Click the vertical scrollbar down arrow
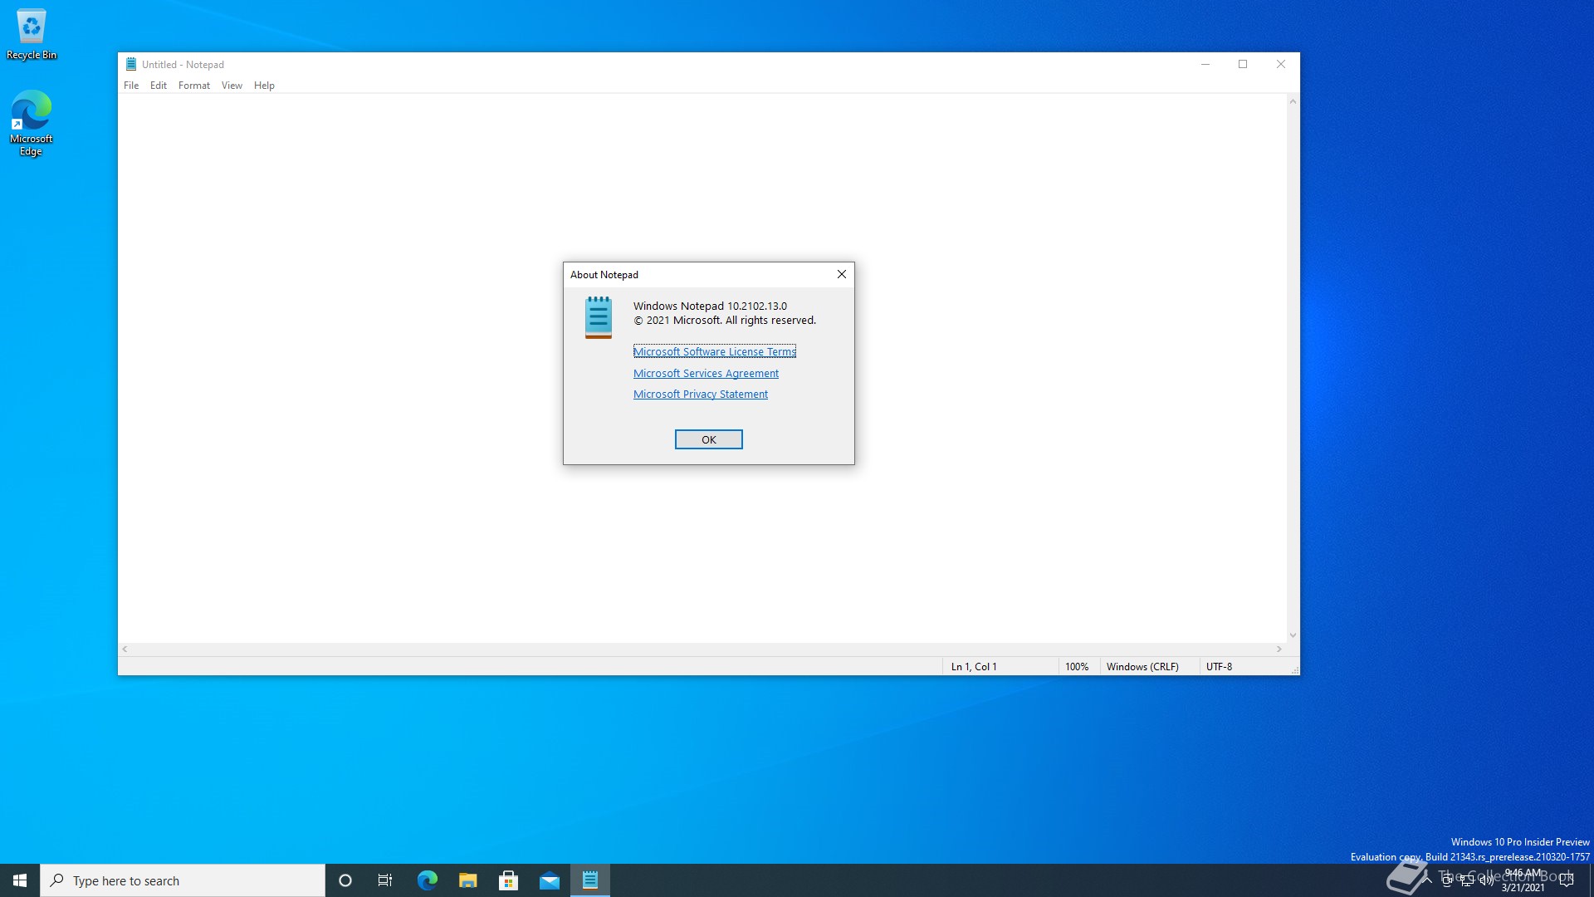 1293,635
